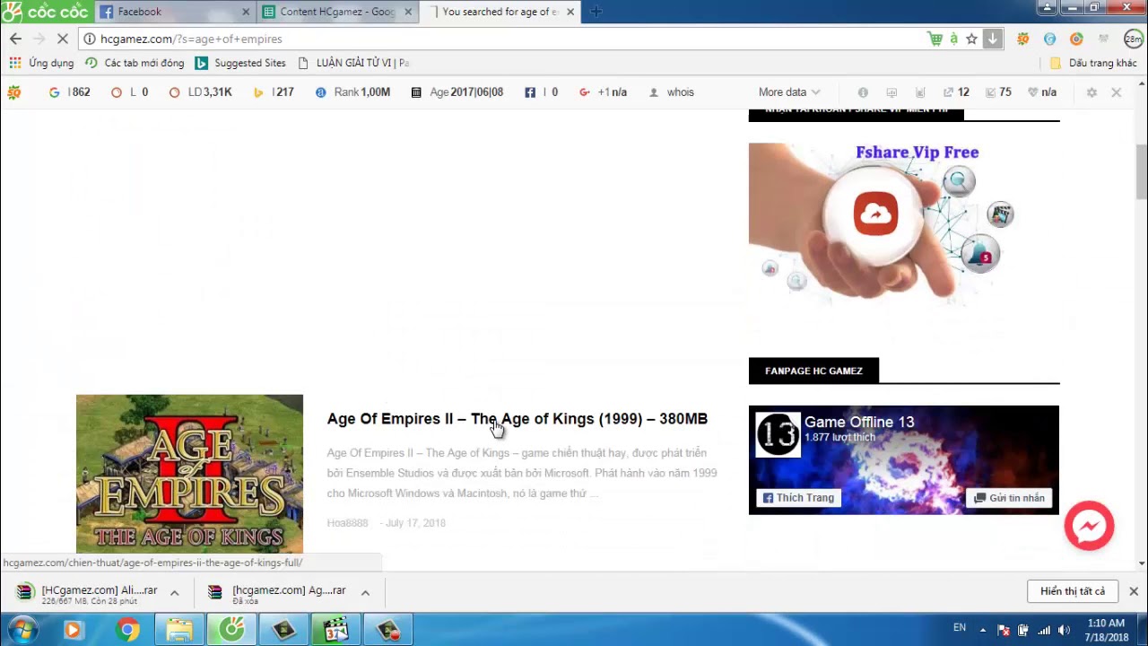
Task: Open the SEOquake settings gear
Action: point(1091,92)
